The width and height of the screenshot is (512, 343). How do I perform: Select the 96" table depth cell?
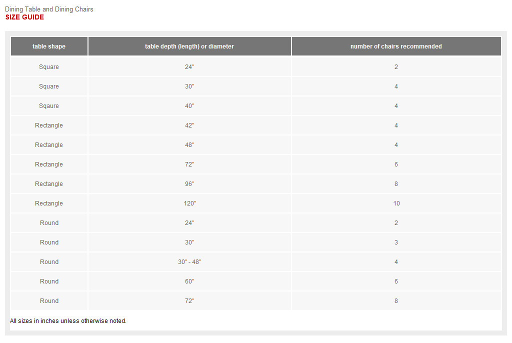tap(189, 184)
